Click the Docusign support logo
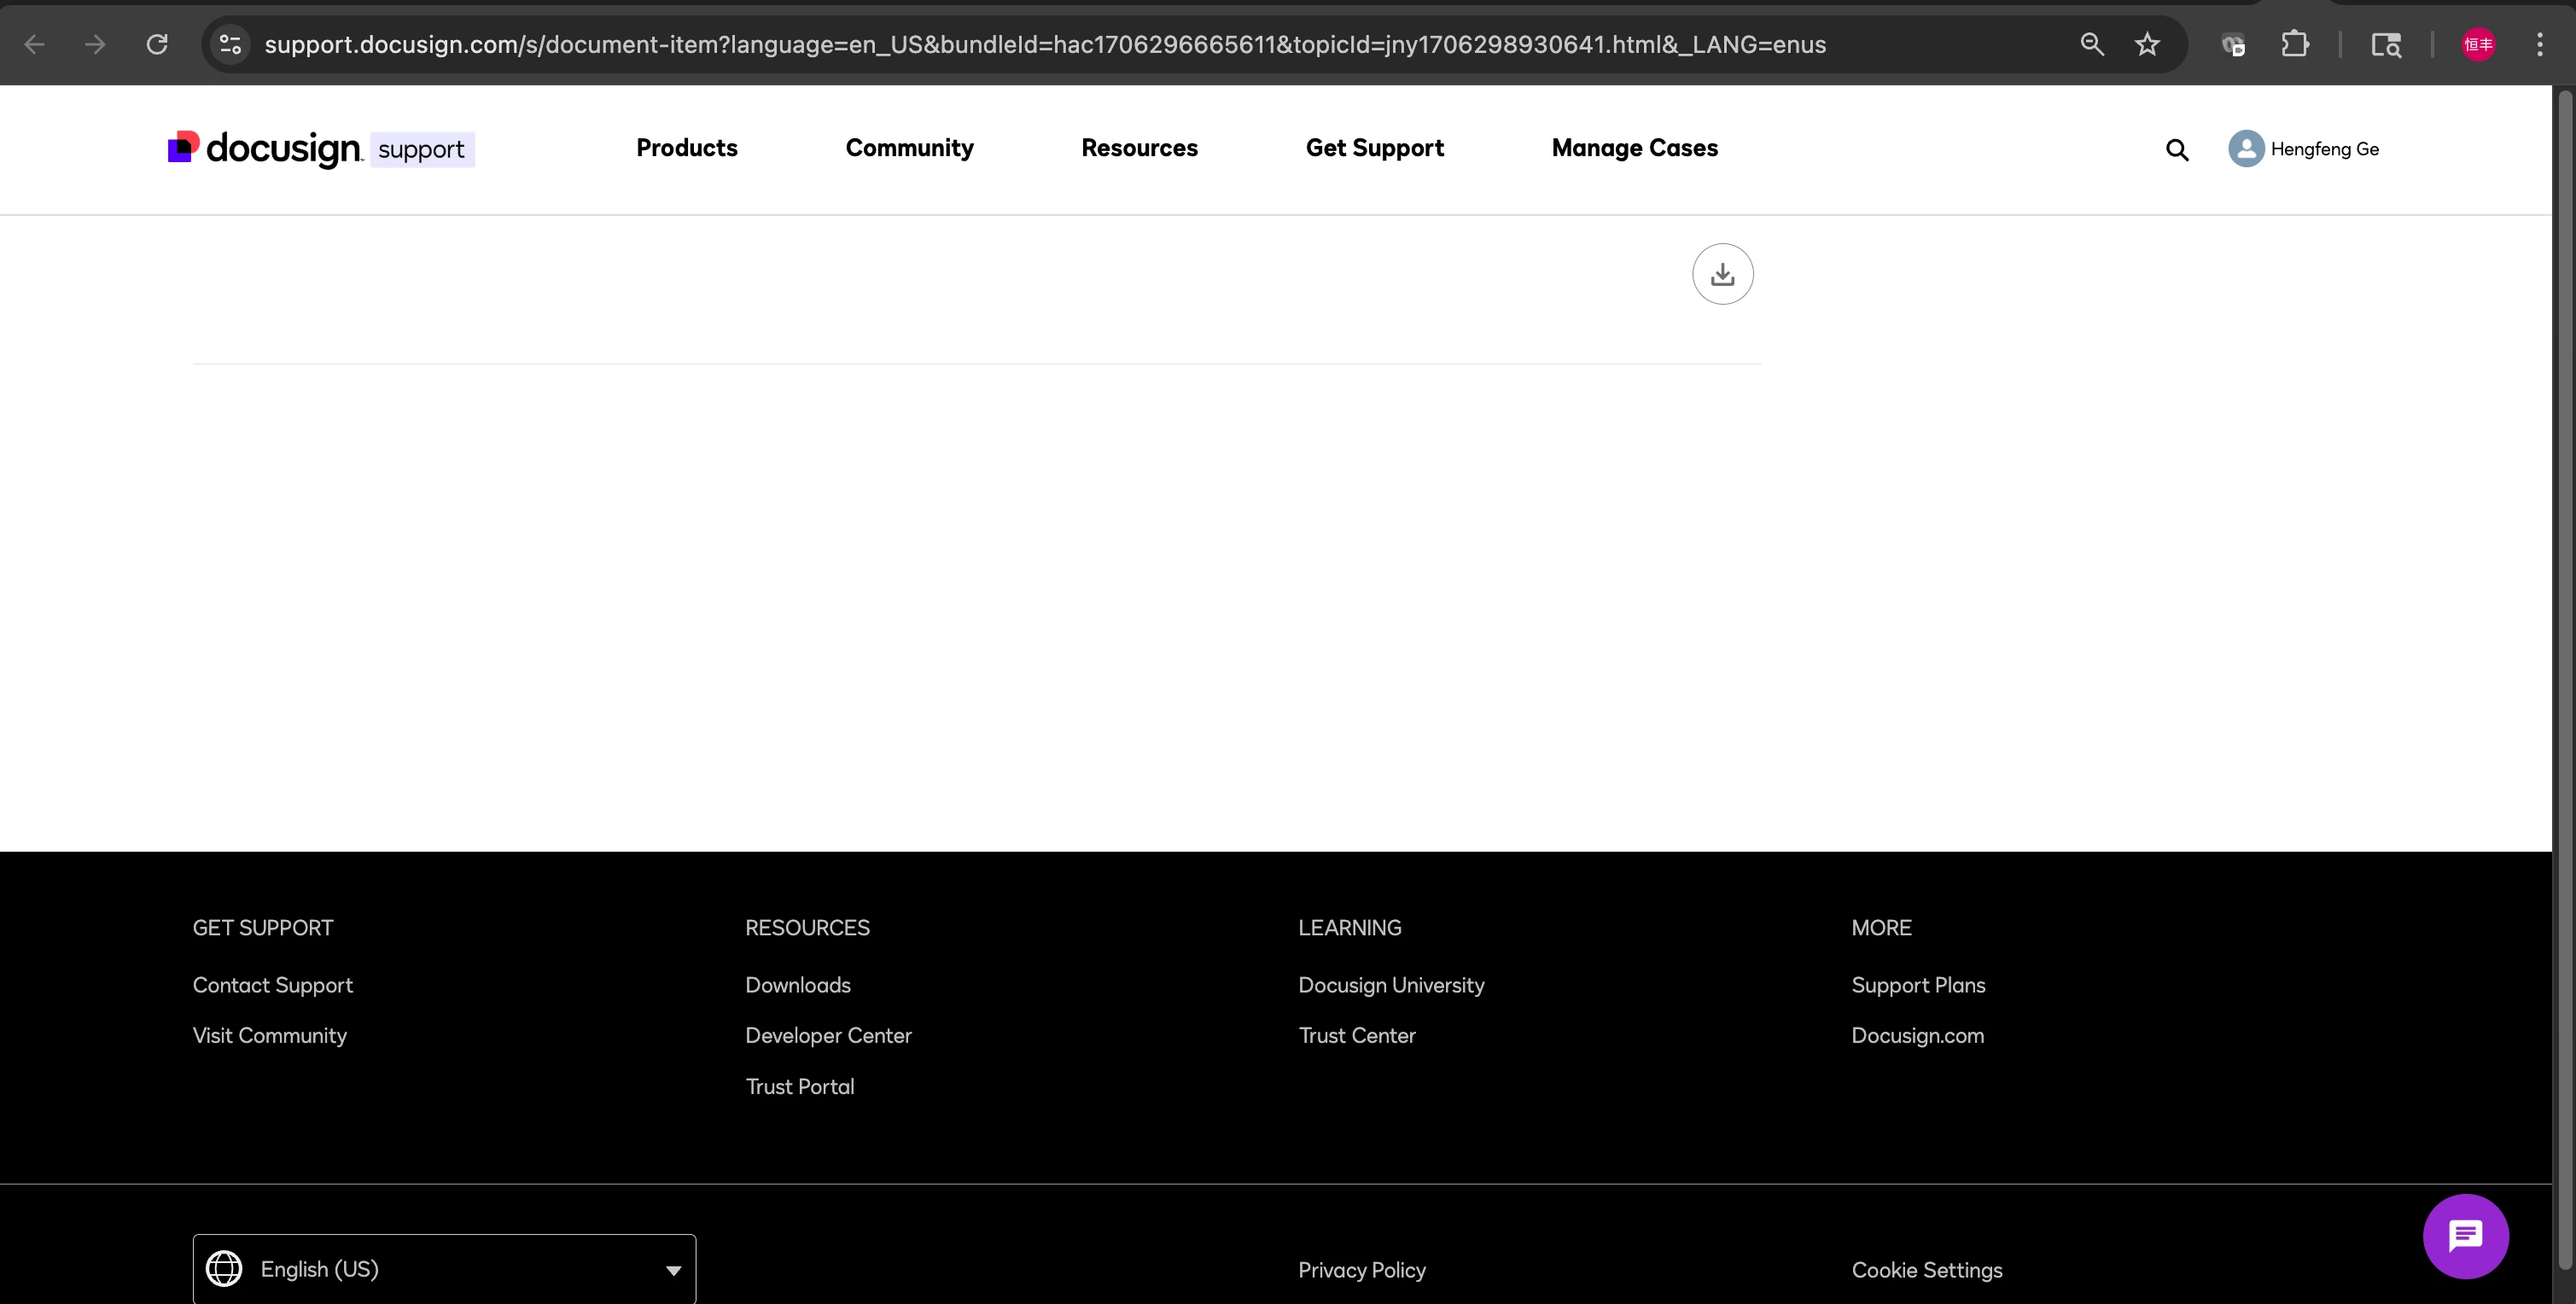The width and height of the screenshot is (2576, 1304). click(320, 149)
